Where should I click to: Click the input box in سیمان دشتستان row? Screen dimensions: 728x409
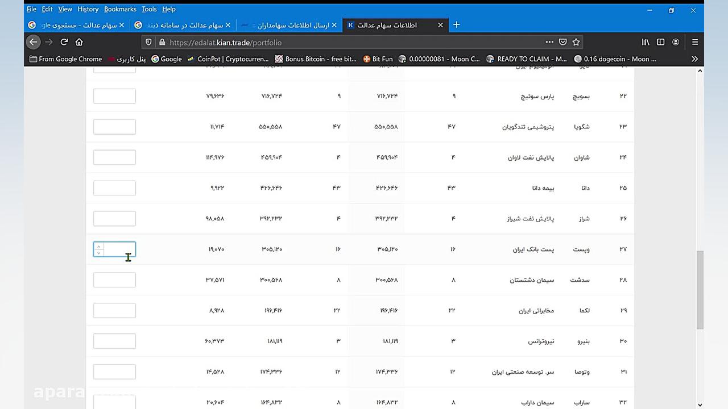(x=114, y=280)
